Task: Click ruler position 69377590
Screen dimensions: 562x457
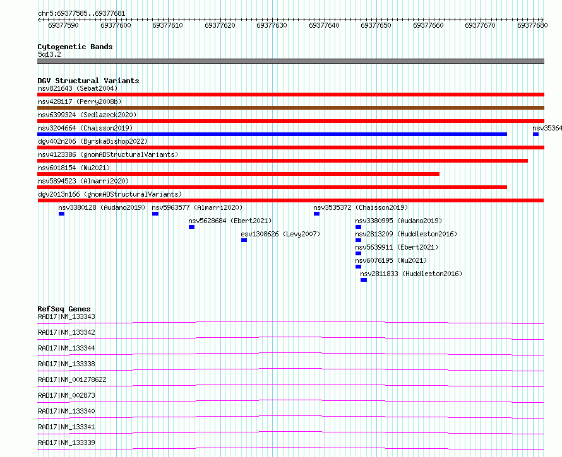Action: pos(63,25)
